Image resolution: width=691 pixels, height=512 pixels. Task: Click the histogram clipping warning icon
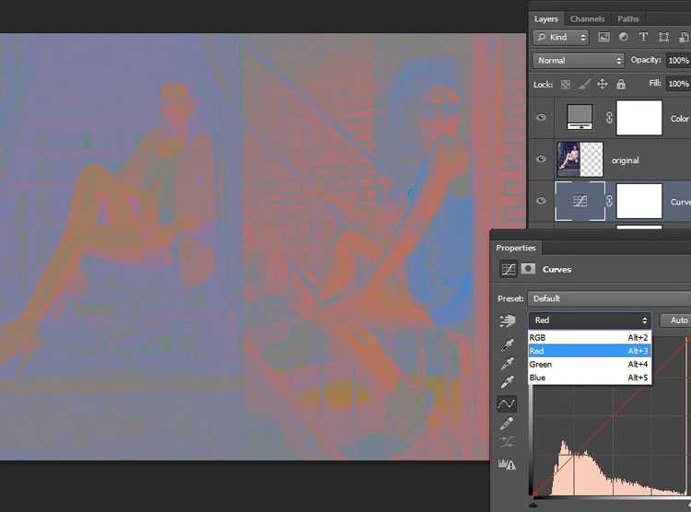coord(507,464)
